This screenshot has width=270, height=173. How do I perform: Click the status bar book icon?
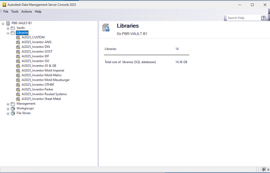click(264, 169)
